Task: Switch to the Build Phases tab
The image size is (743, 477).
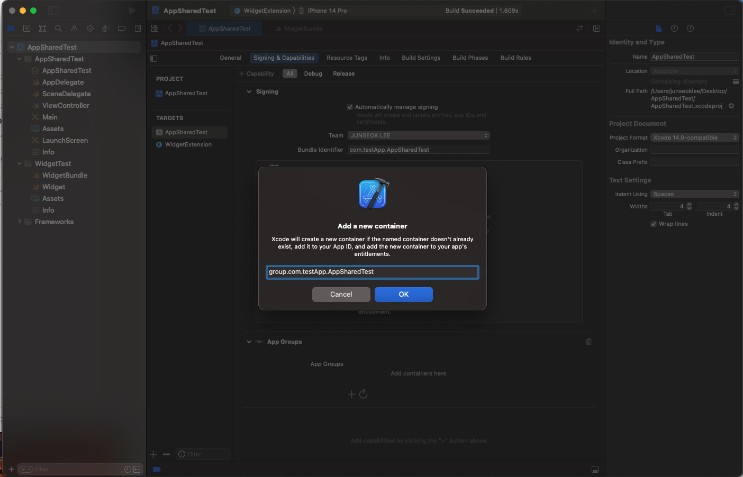Action: [x=470, y=58]
